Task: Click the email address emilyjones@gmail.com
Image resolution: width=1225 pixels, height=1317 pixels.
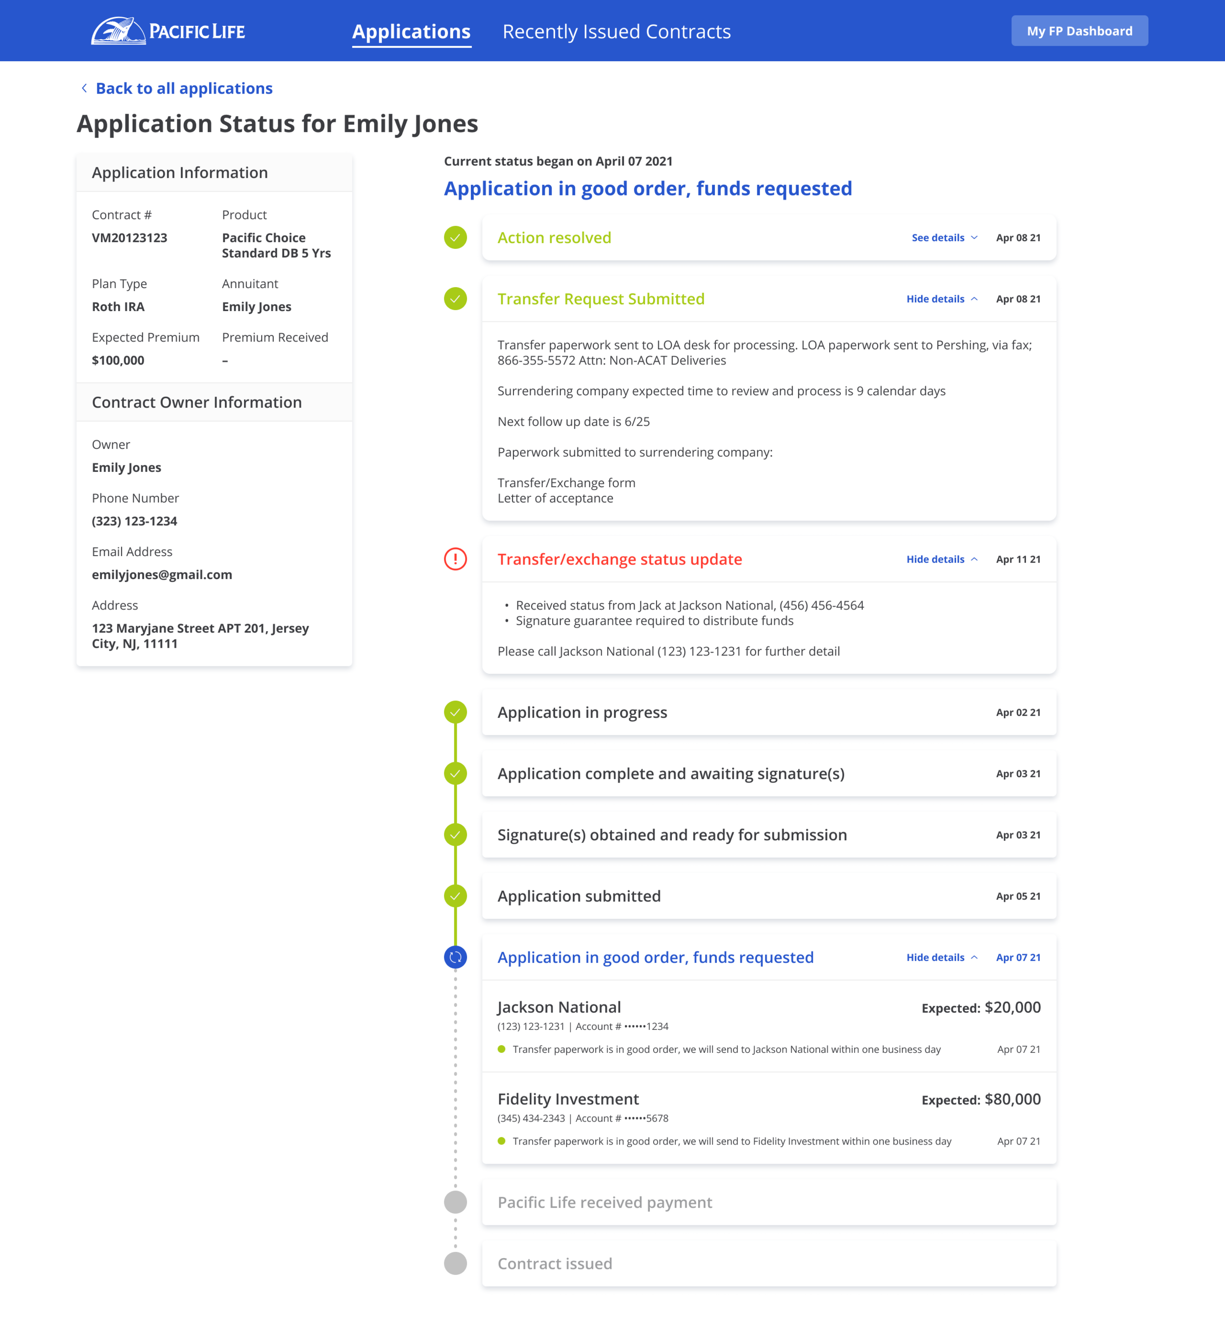Action: (162, 574)
